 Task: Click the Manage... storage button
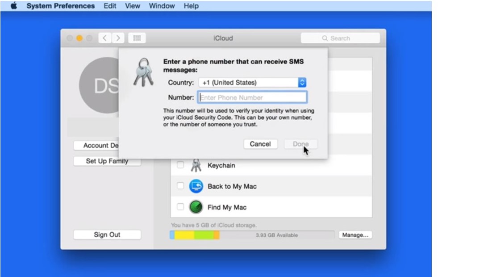pyautogui.click(x=355, y=235)
